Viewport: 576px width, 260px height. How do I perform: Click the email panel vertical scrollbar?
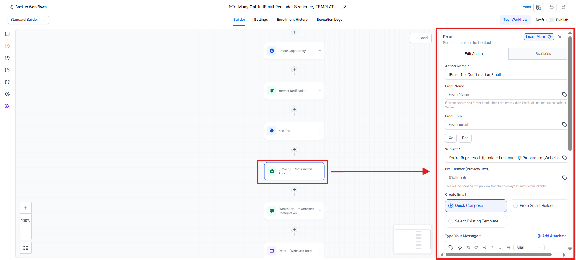click(x=570, y=93)
